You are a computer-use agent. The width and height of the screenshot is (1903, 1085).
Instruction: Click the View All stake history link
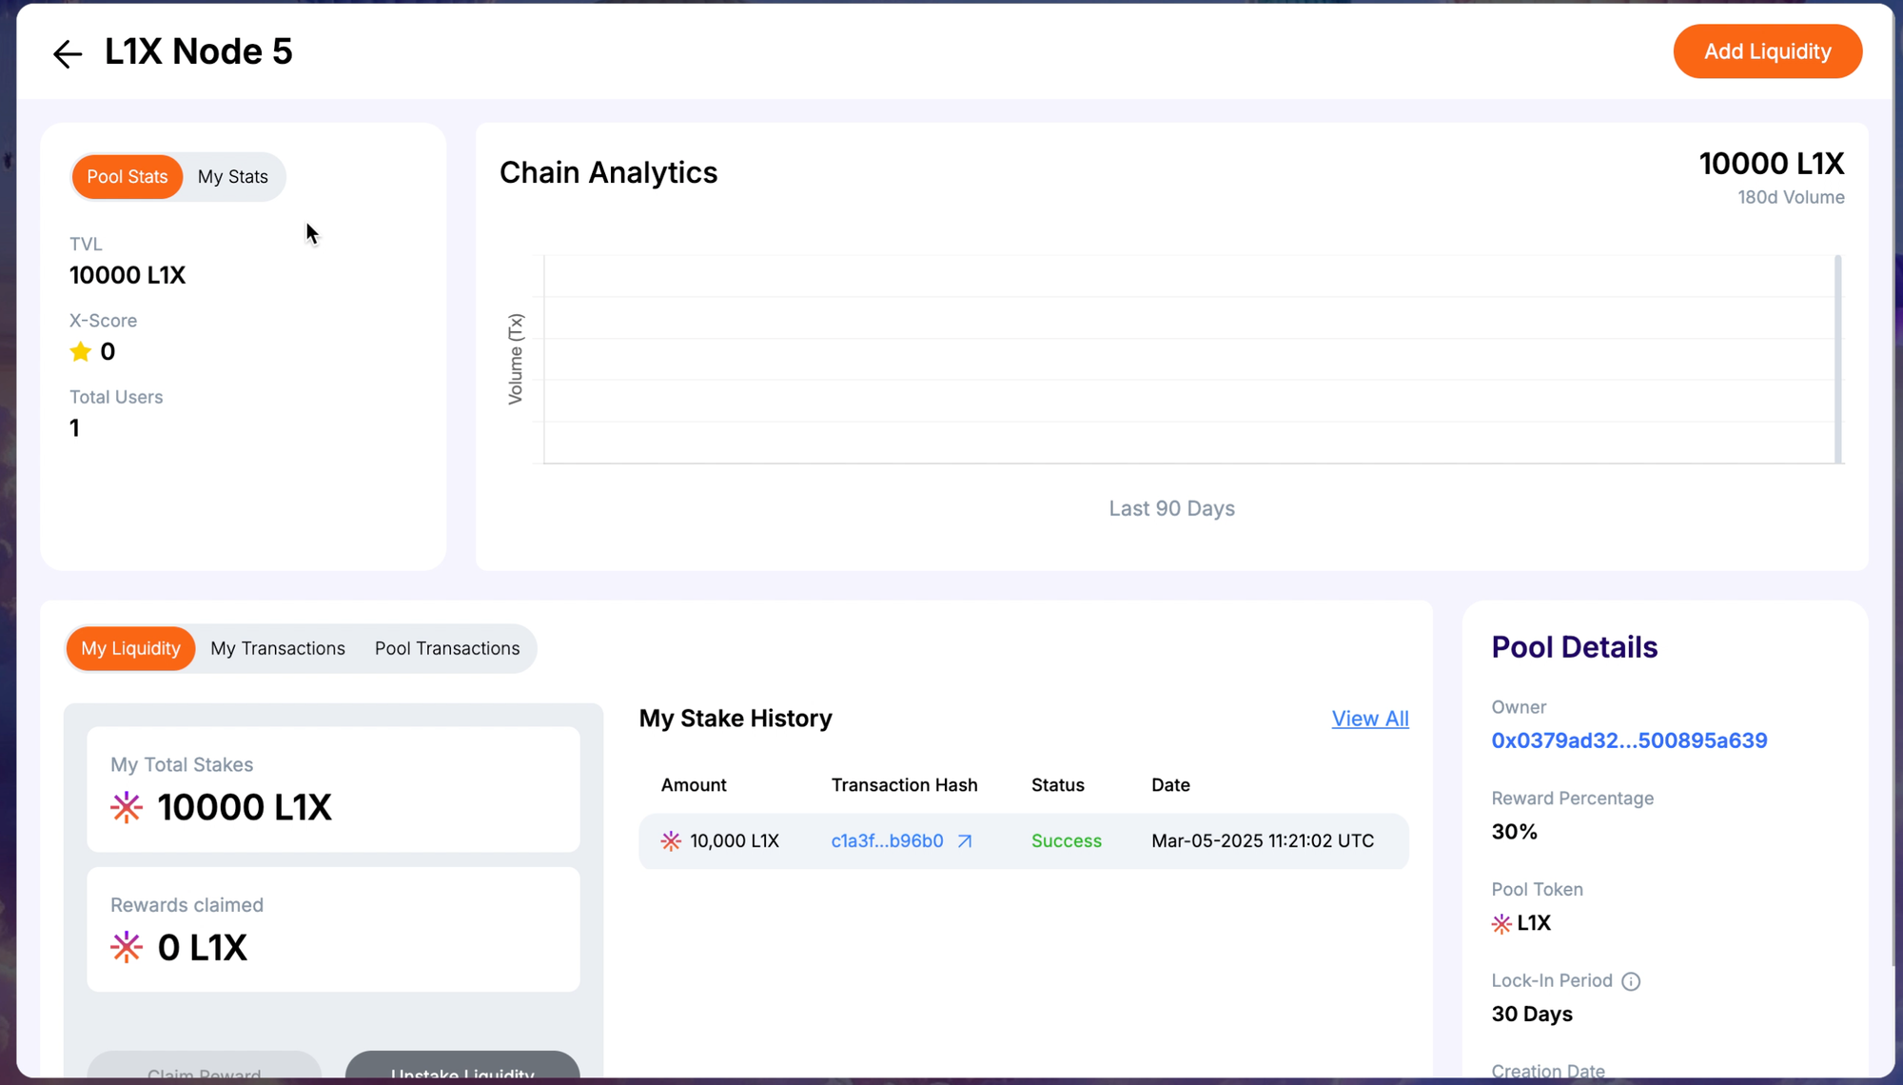point(1369,719)
